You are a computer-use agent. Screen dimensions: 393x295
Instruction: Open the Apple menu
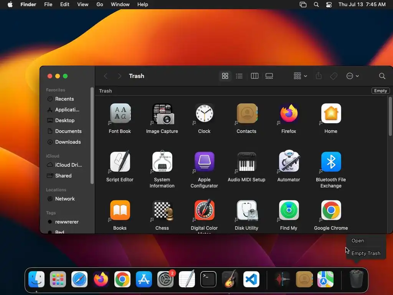(10, 5)
